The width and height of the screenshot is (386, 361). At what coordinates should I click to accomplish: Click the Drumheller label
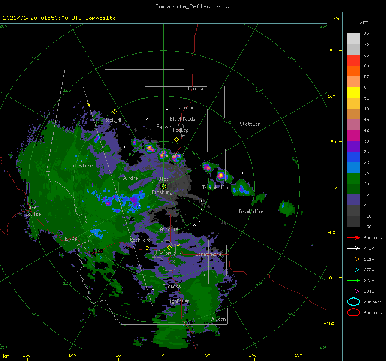coord(251,212)
